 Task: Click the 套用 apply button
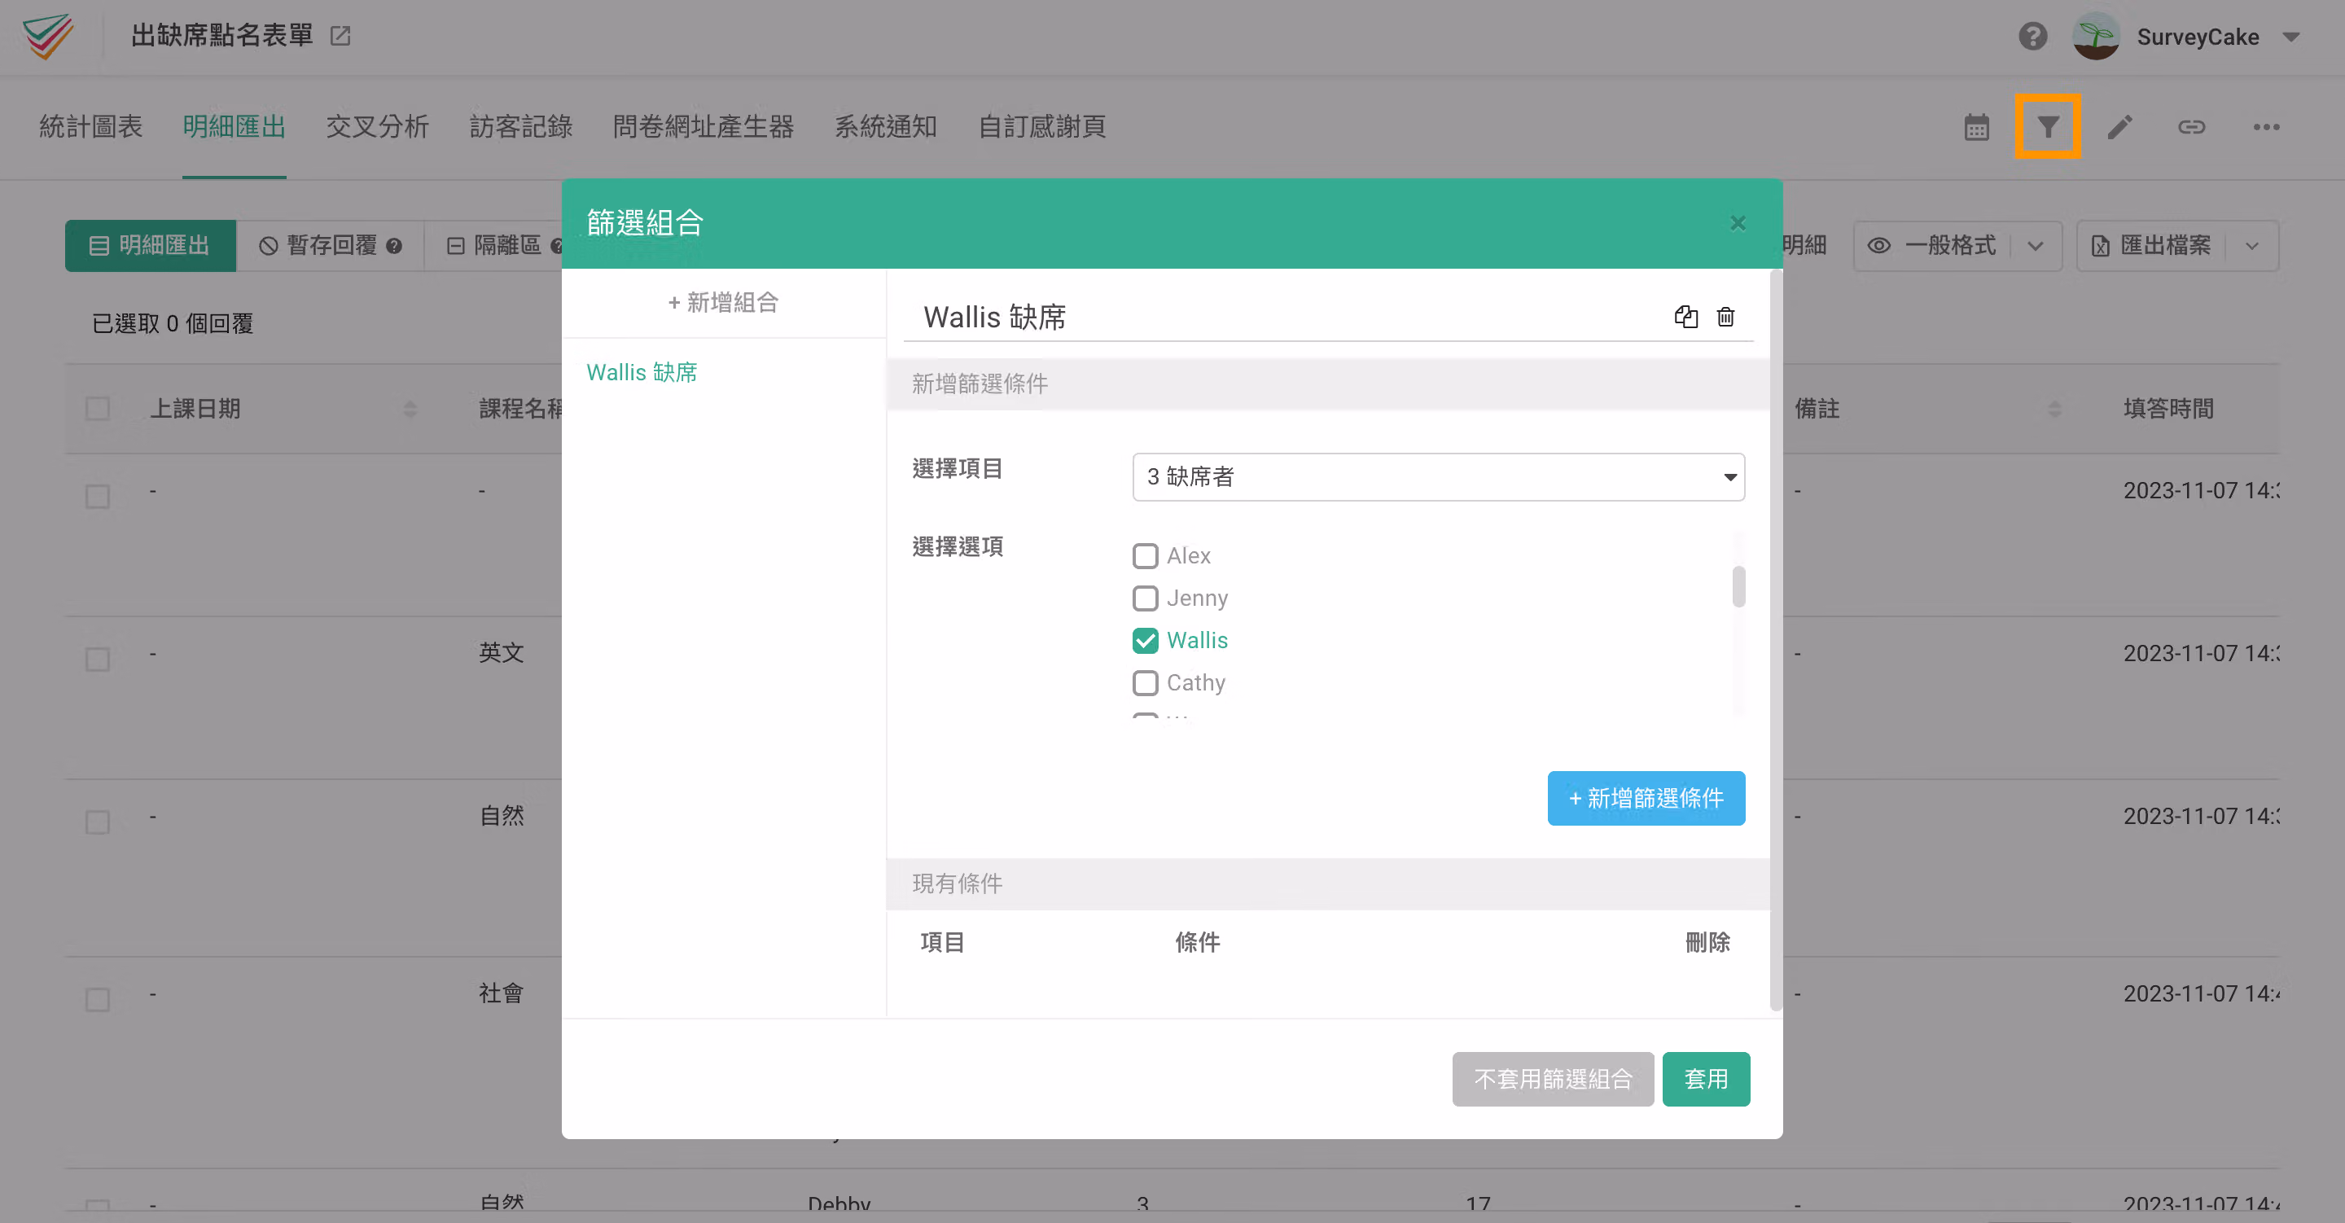click(x=1705, y=1079)
